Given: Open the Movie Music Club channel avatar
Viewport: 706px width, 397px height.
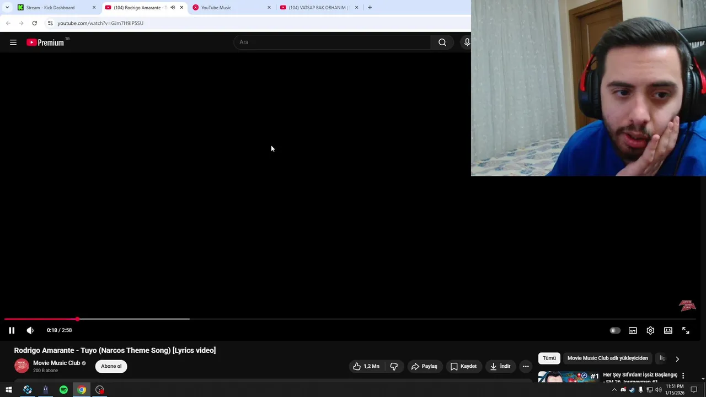Looking at the screenshot, I should pyautogui.click(x=22, y=366).
